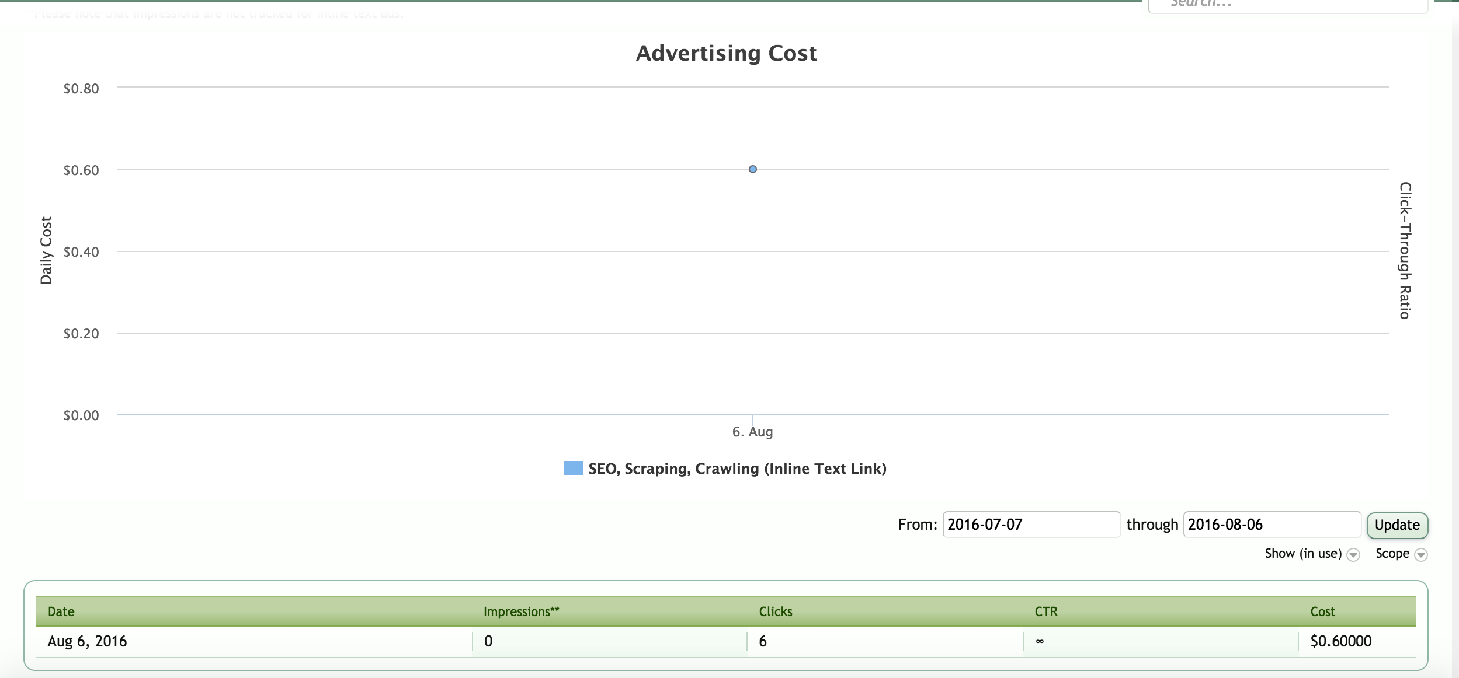Sort by the Date column header
1459x678 pixels.
(x=61, y=611)
